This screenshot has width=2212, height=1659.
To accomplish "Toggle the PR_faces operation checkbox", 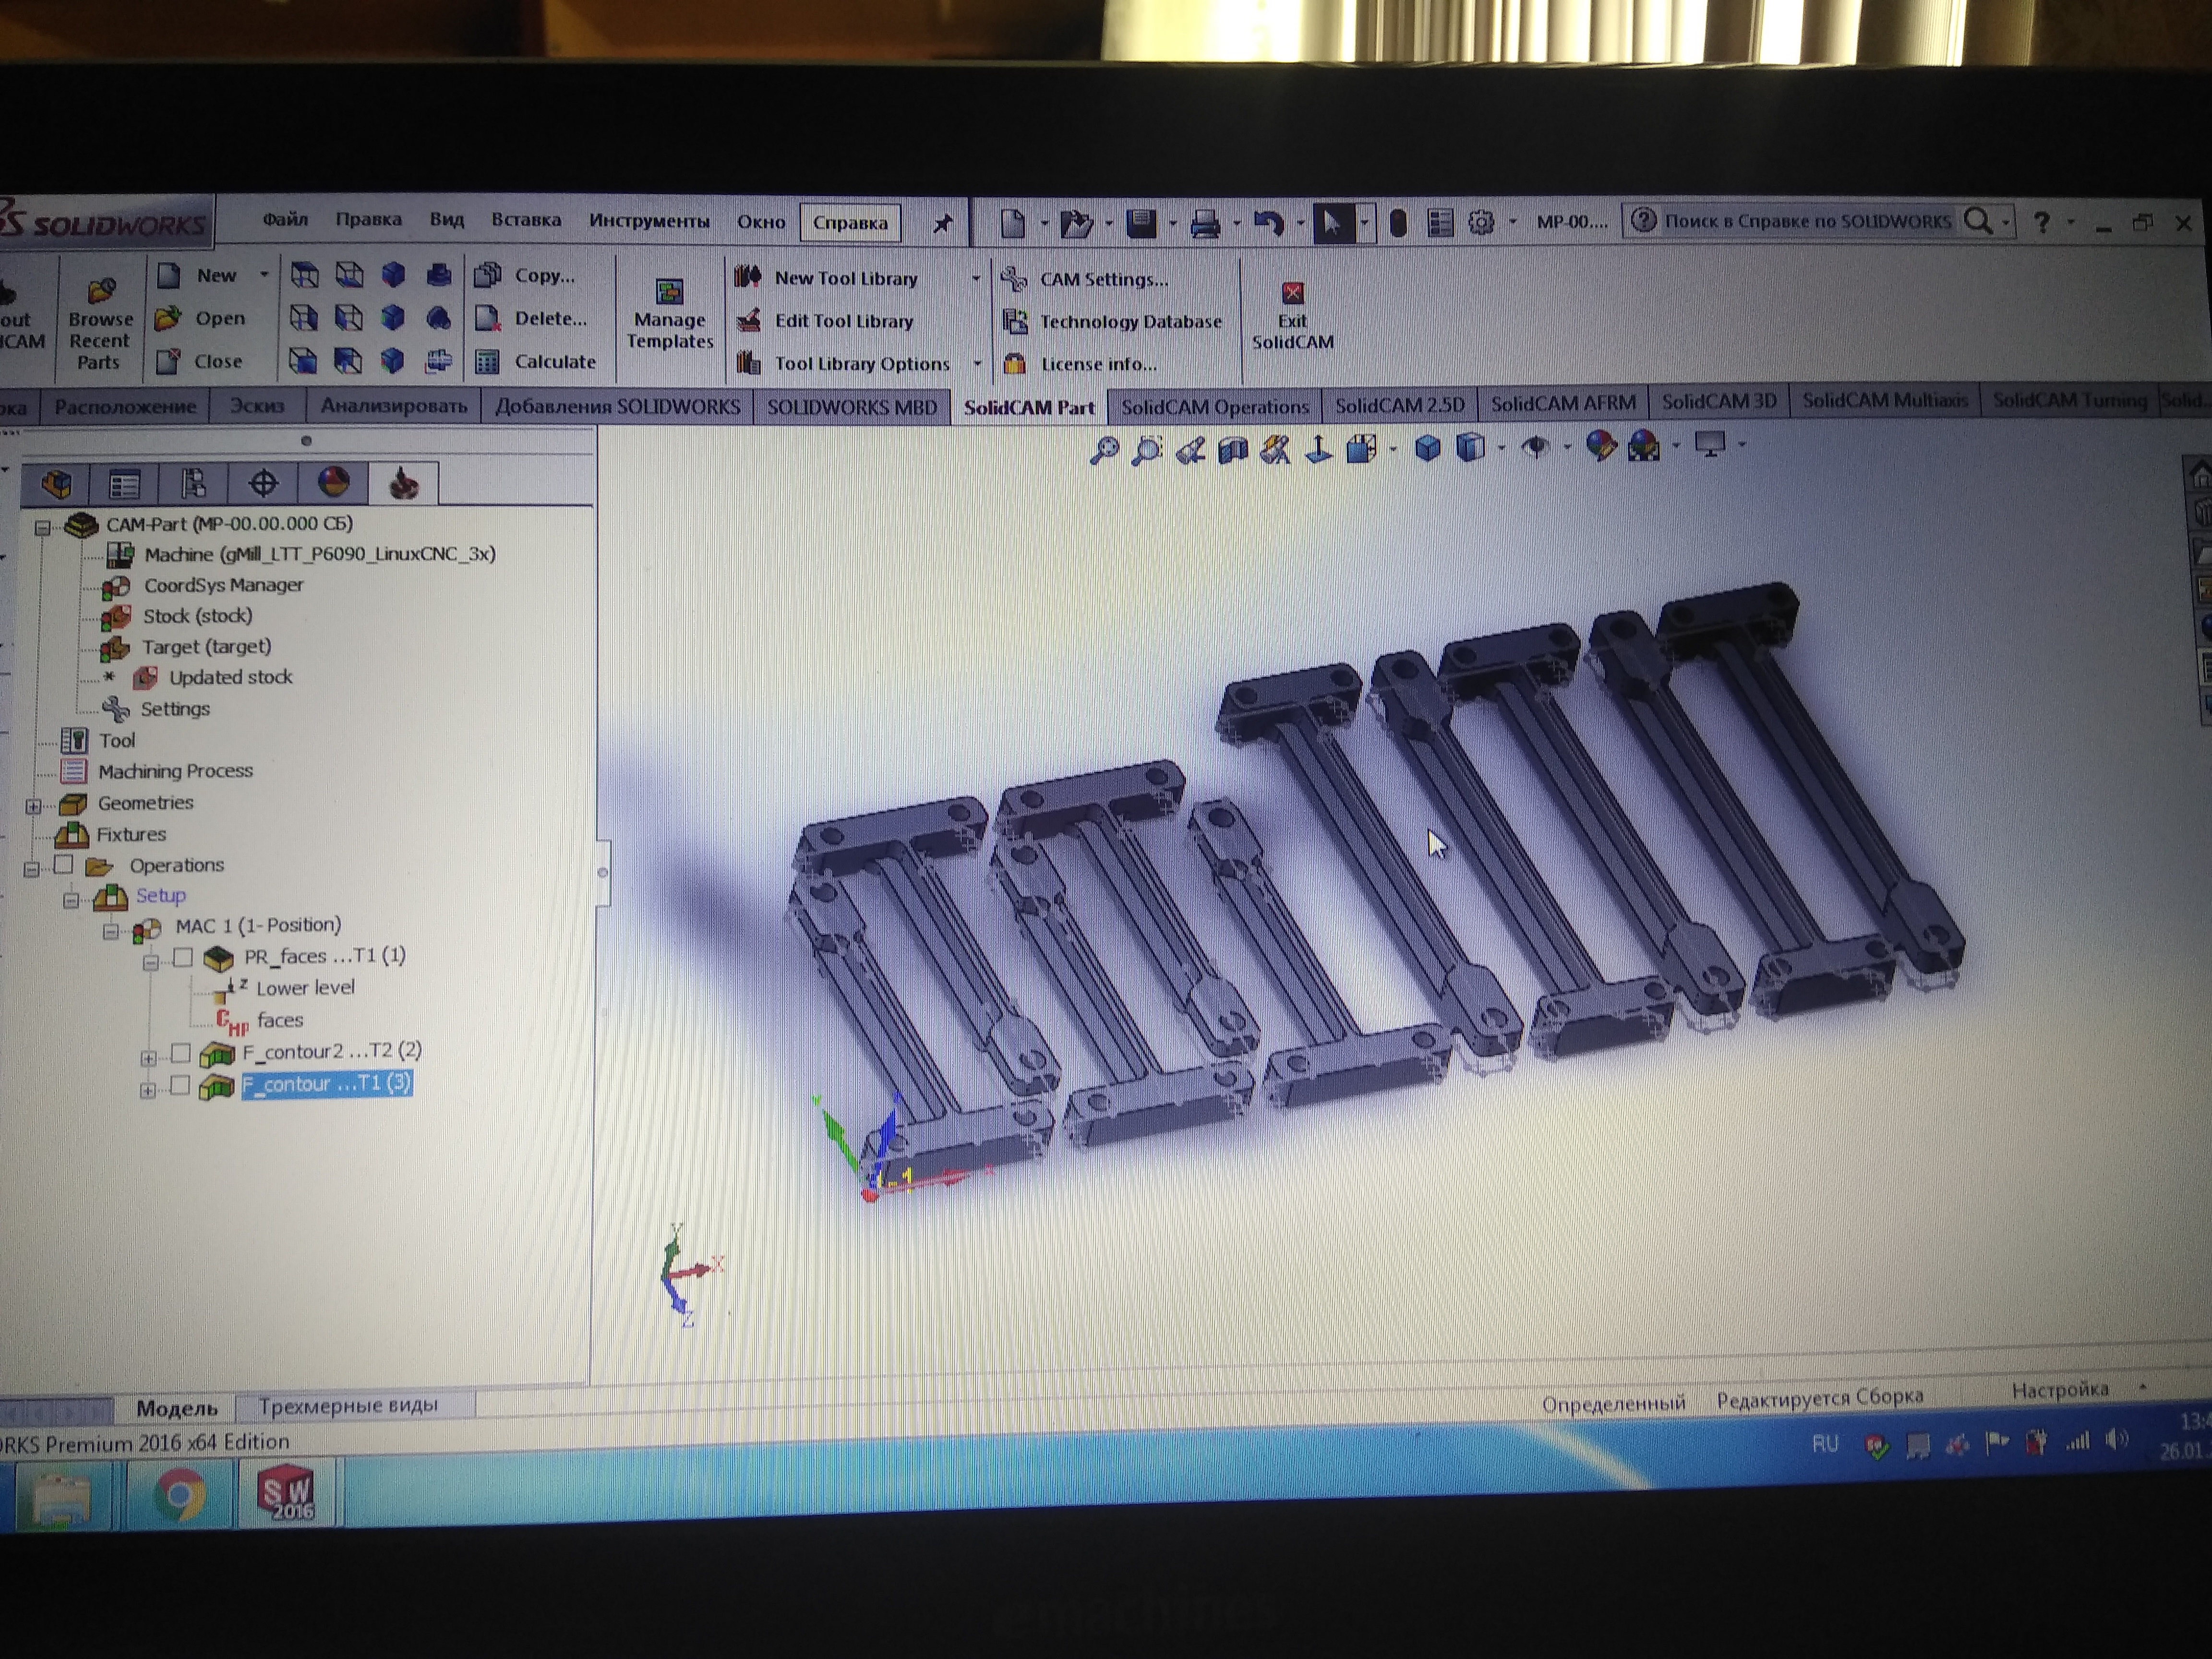I will point(183,957).
